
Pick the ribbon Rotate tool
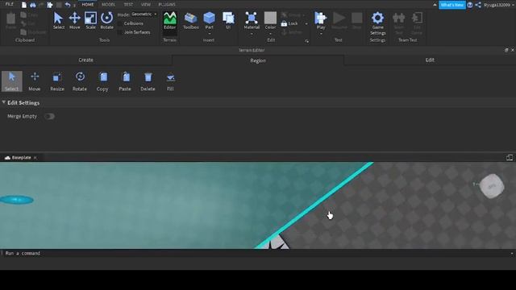click(106, 21)
